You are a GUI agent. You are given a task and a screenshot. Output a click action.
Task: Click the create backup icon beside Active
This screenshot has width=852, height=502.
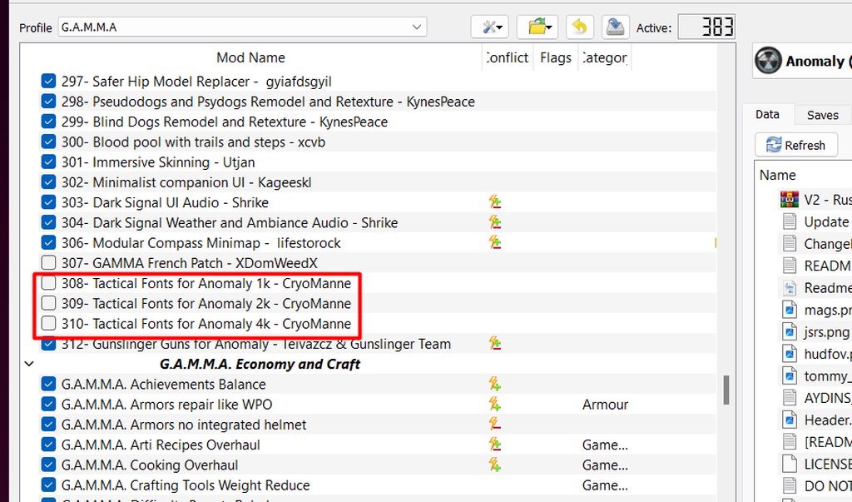click(x=615, y=27)
